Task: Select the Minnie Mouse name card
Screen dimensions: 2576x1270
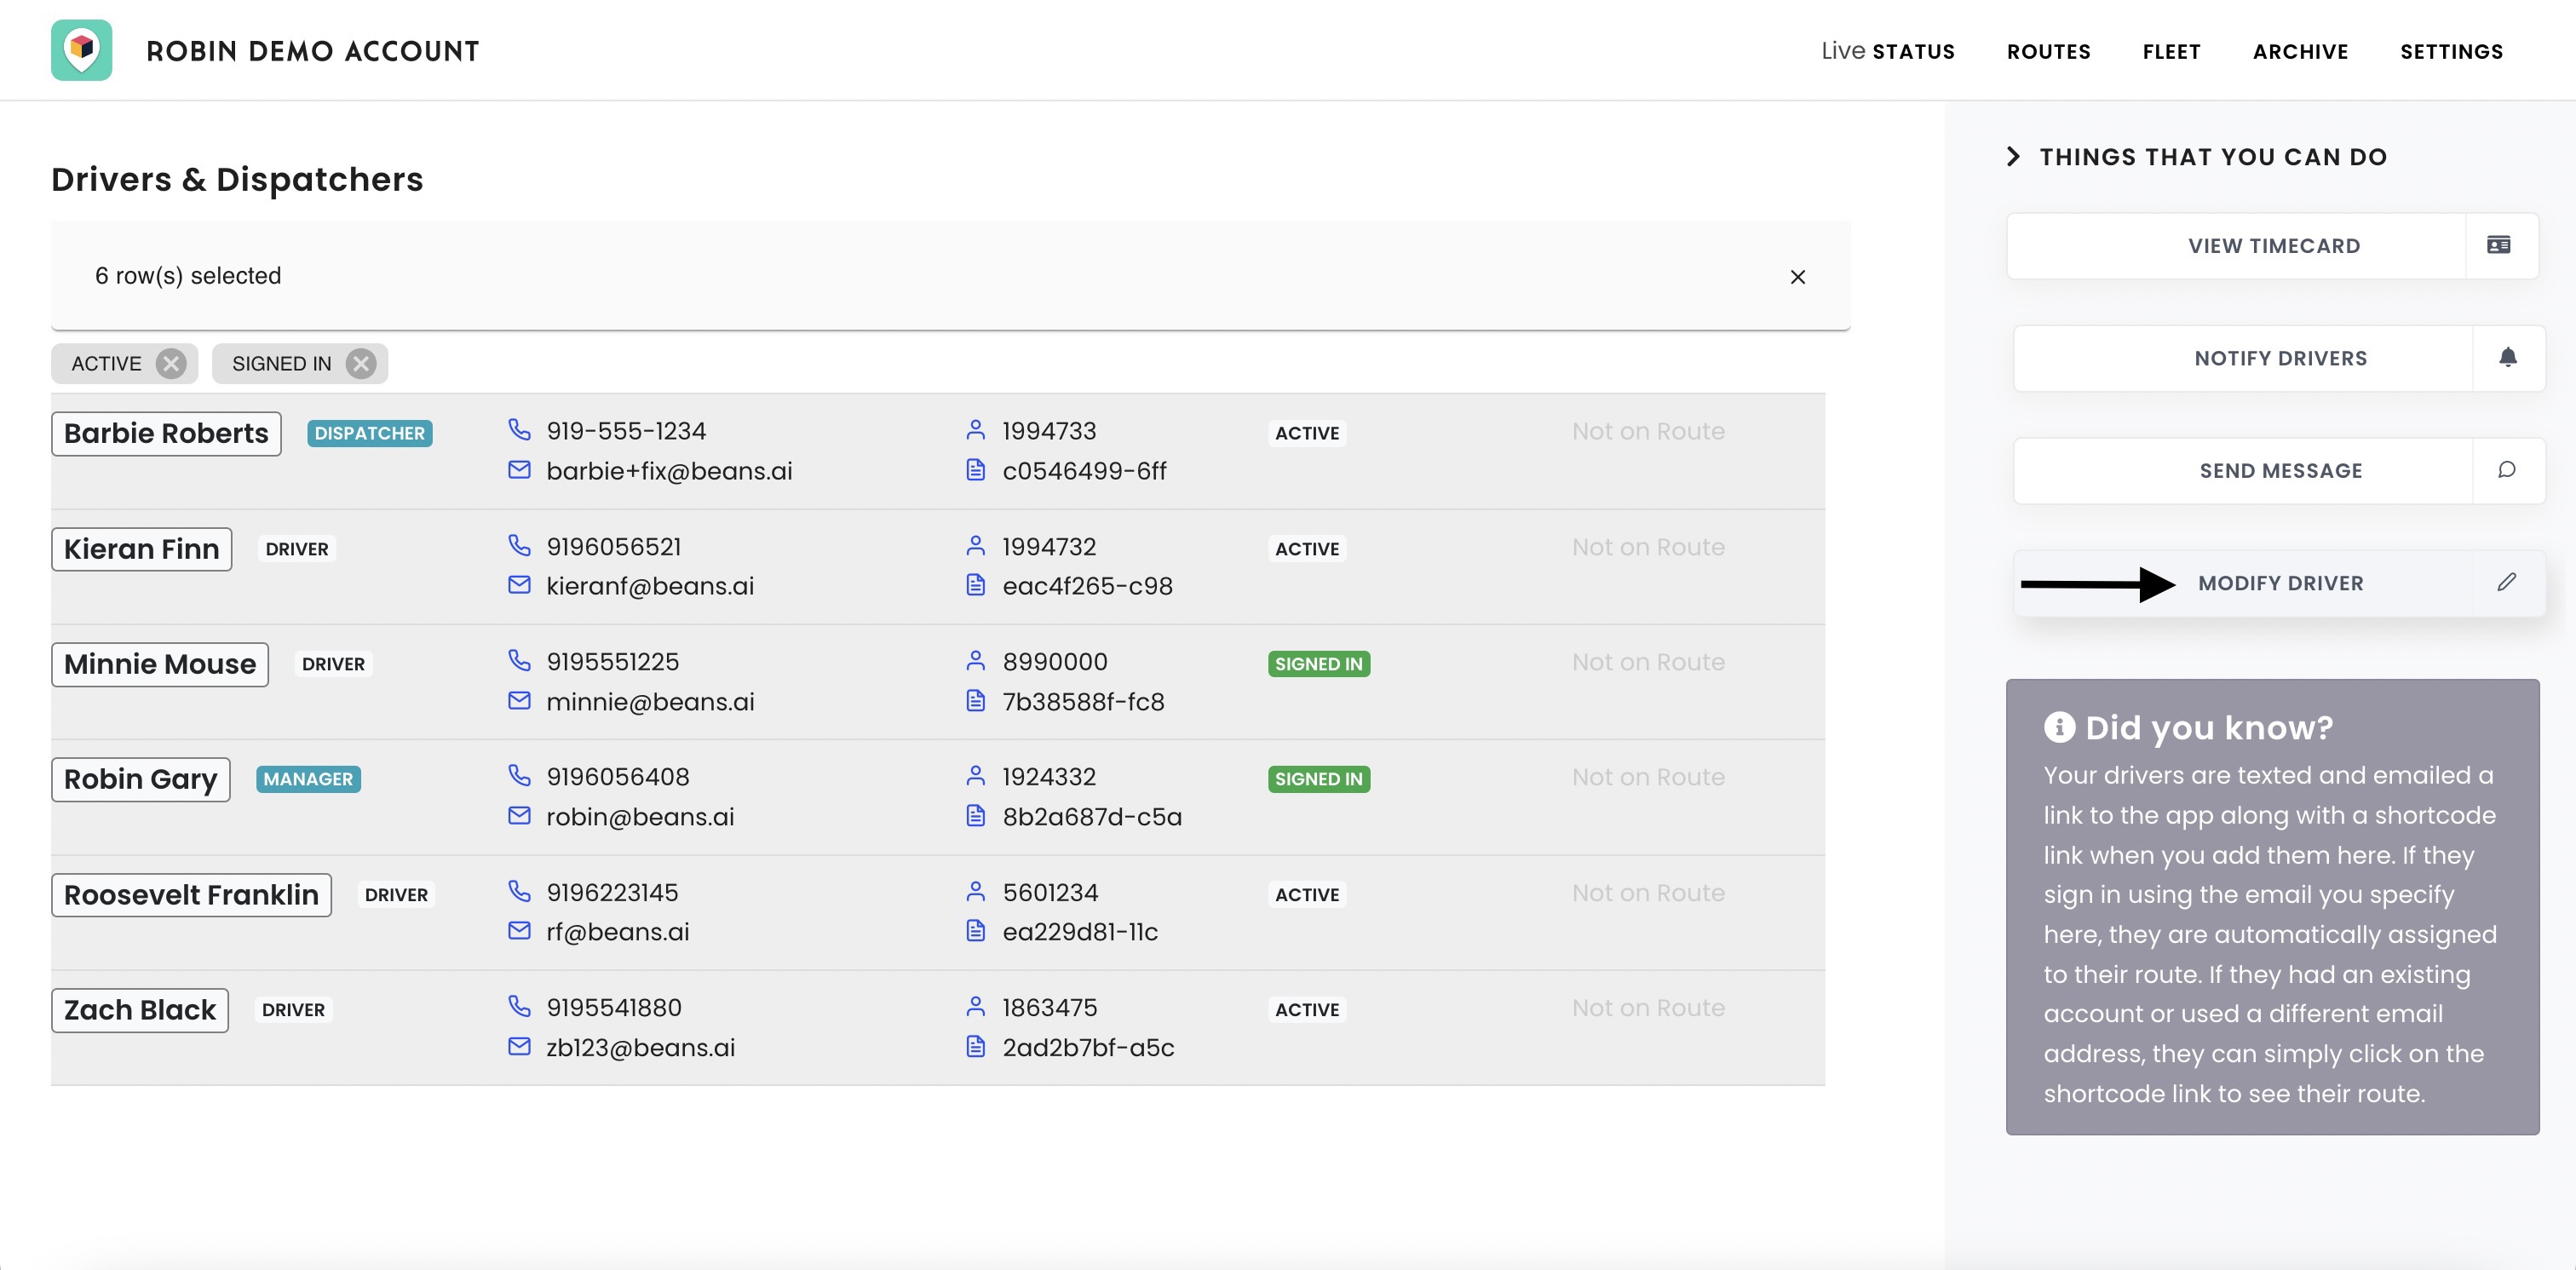Action: point(160,664)
